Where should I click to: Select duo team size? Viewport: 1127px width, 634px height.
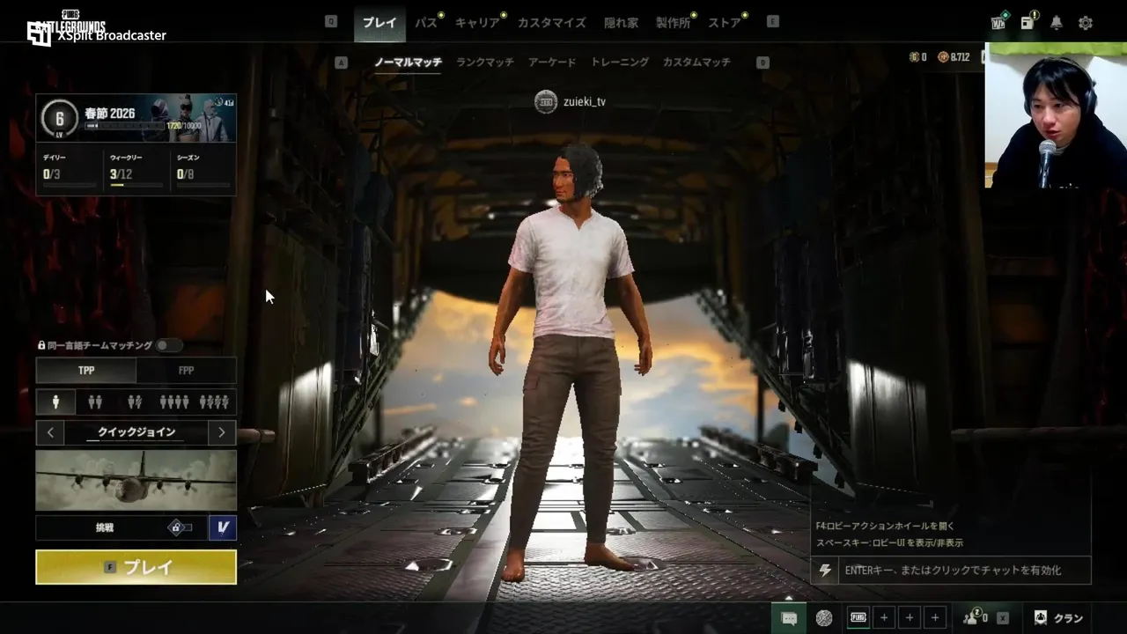coord(95,402)
